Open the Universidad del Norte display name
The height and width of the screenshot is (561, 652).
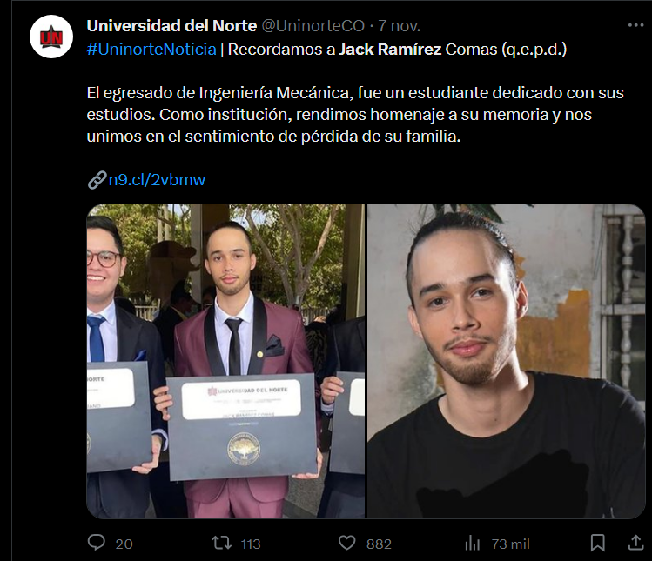pos(171,26)
